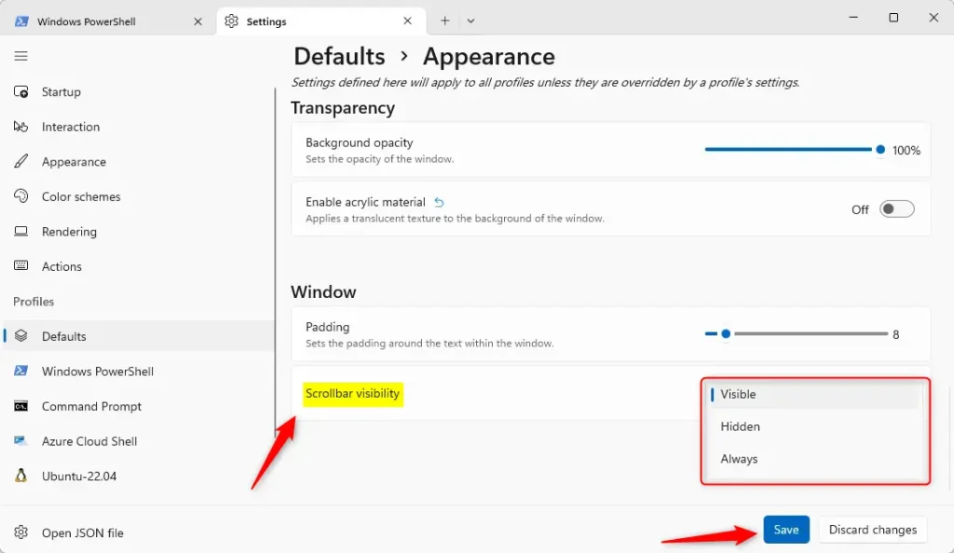Click the Appearance brush icon
The image size is (954, 553).
tap(20, 161)
